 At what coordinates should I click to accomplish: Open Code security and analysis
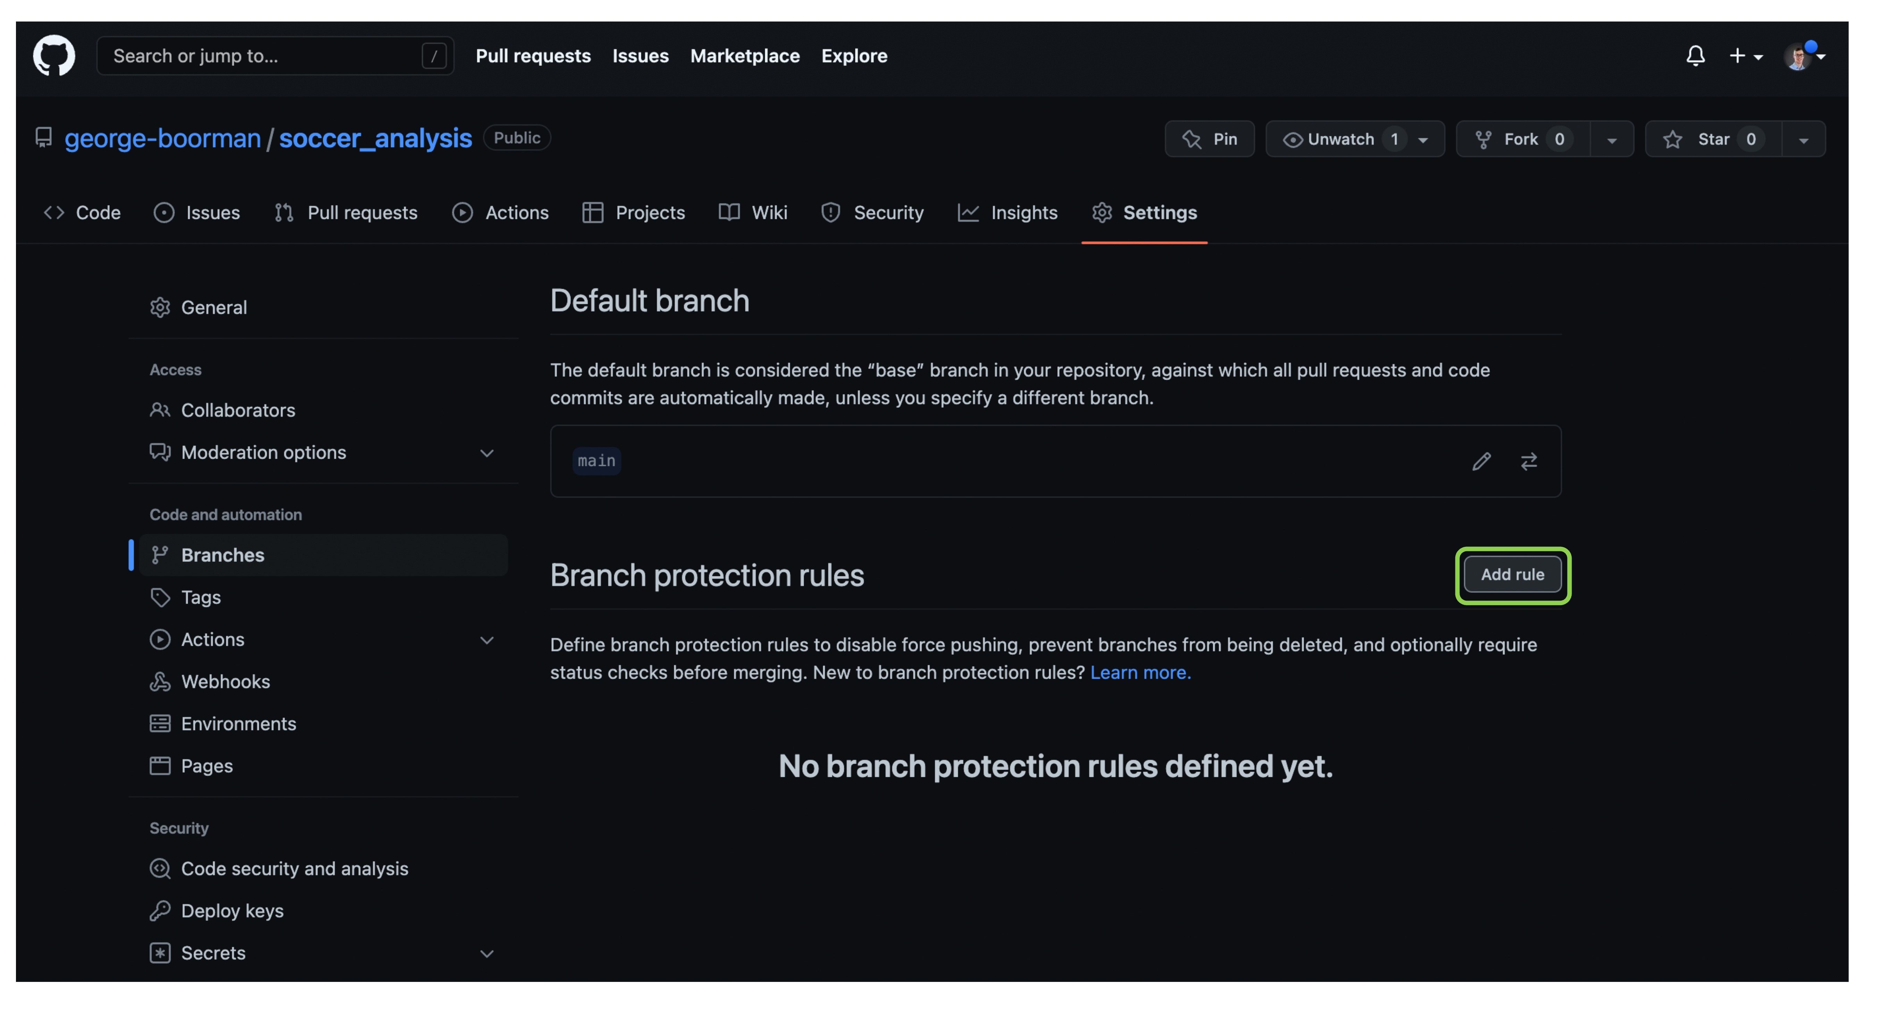pyautogui.click(x=323, y=869)
